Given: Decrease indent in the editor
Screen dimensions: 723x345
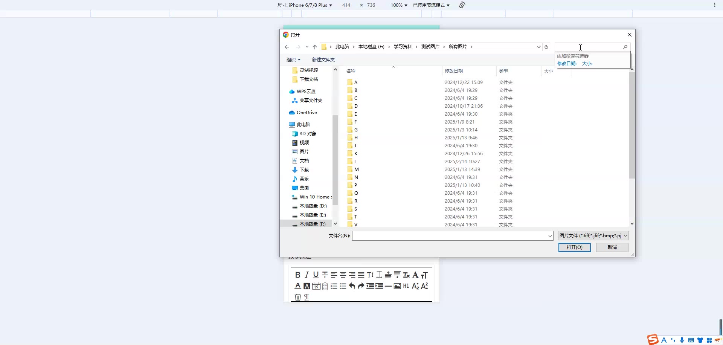Looking at the screenshot, I should 370,286.
